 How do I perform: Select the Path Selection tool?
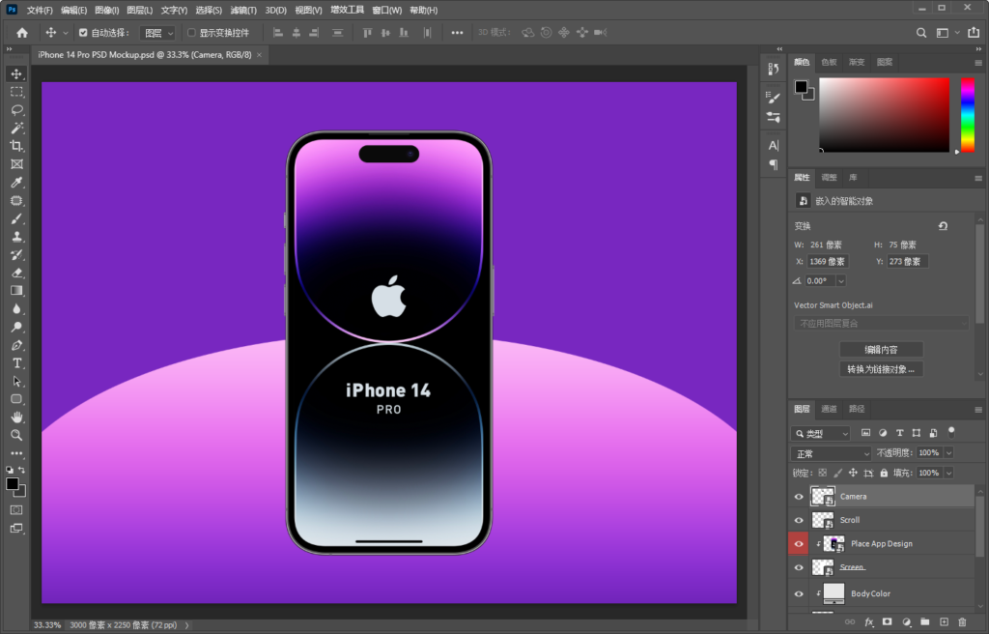(16, 382)
